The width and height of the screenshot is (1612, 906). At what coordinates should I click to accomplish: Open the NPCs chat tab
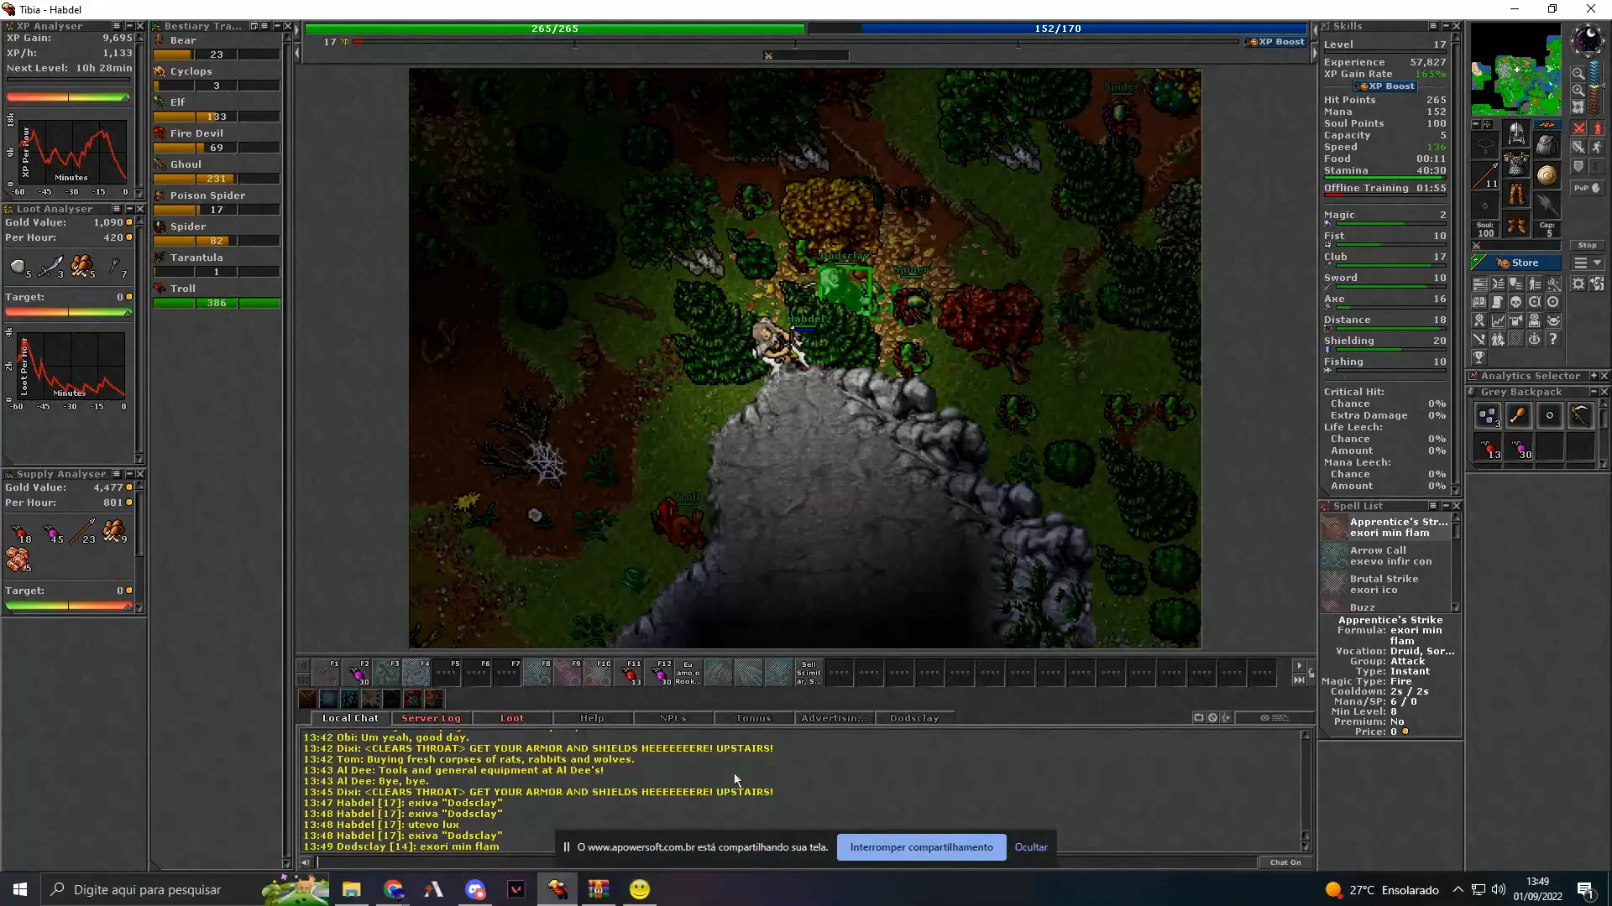[x=673, y=718]
